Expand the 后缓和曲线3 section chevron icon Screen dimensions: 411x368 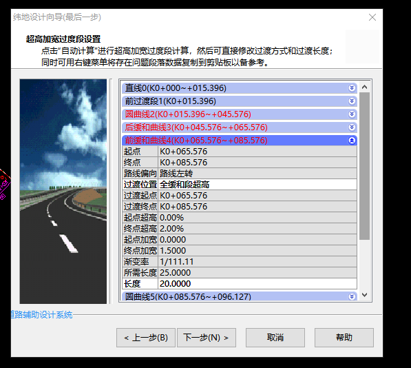(x=352, y=127)
